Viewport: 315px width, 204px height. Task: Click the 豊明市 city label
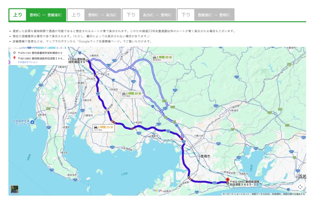pyautogui.click(x=95, y=55)
